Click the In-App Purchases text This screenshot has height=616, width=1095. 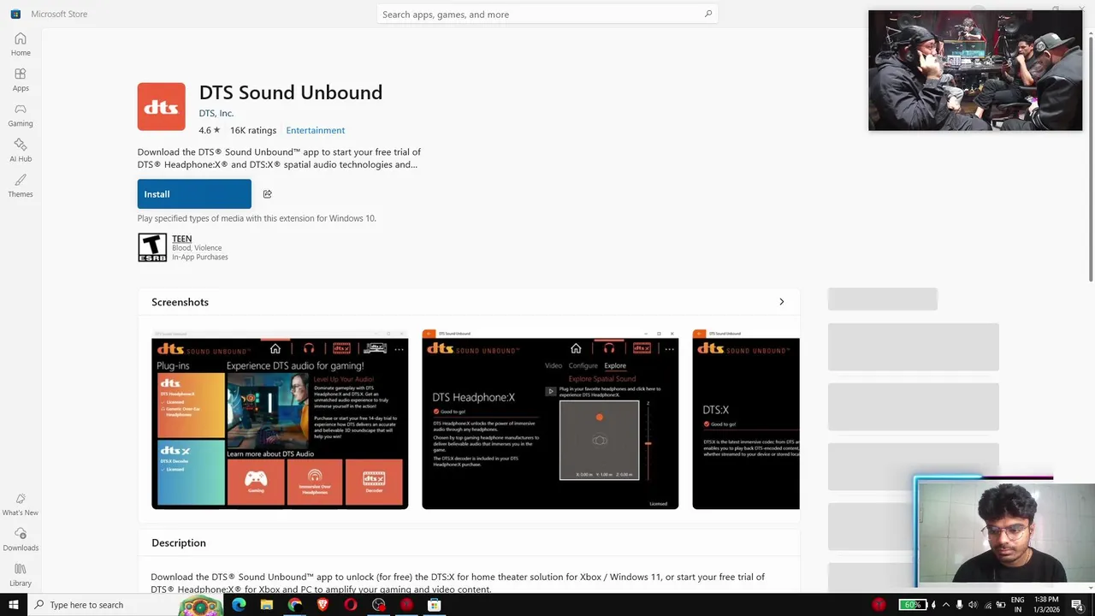[x=200, y=257]
